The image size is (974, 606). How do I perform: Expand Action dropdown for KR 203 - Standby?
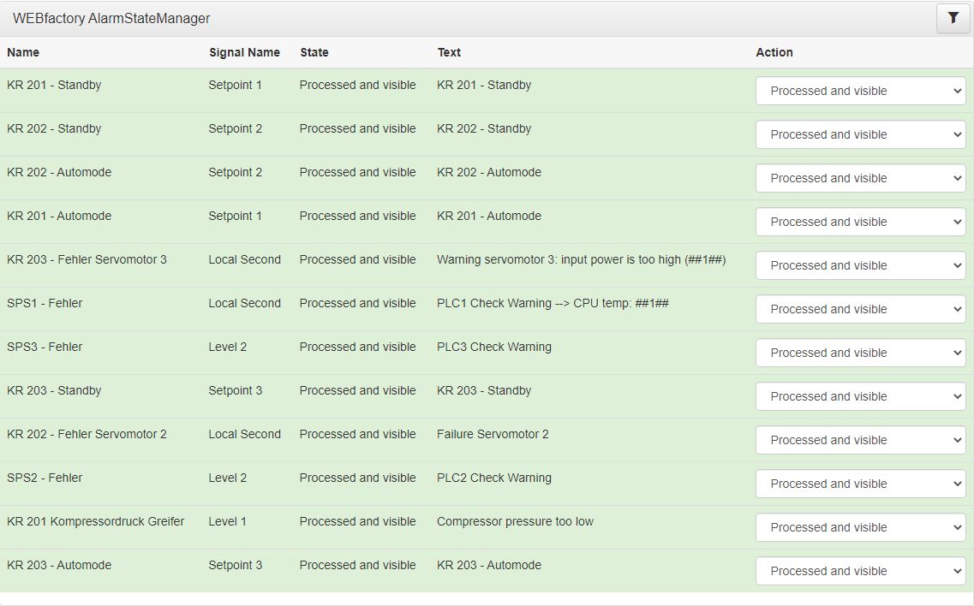(x=860, y=396)
